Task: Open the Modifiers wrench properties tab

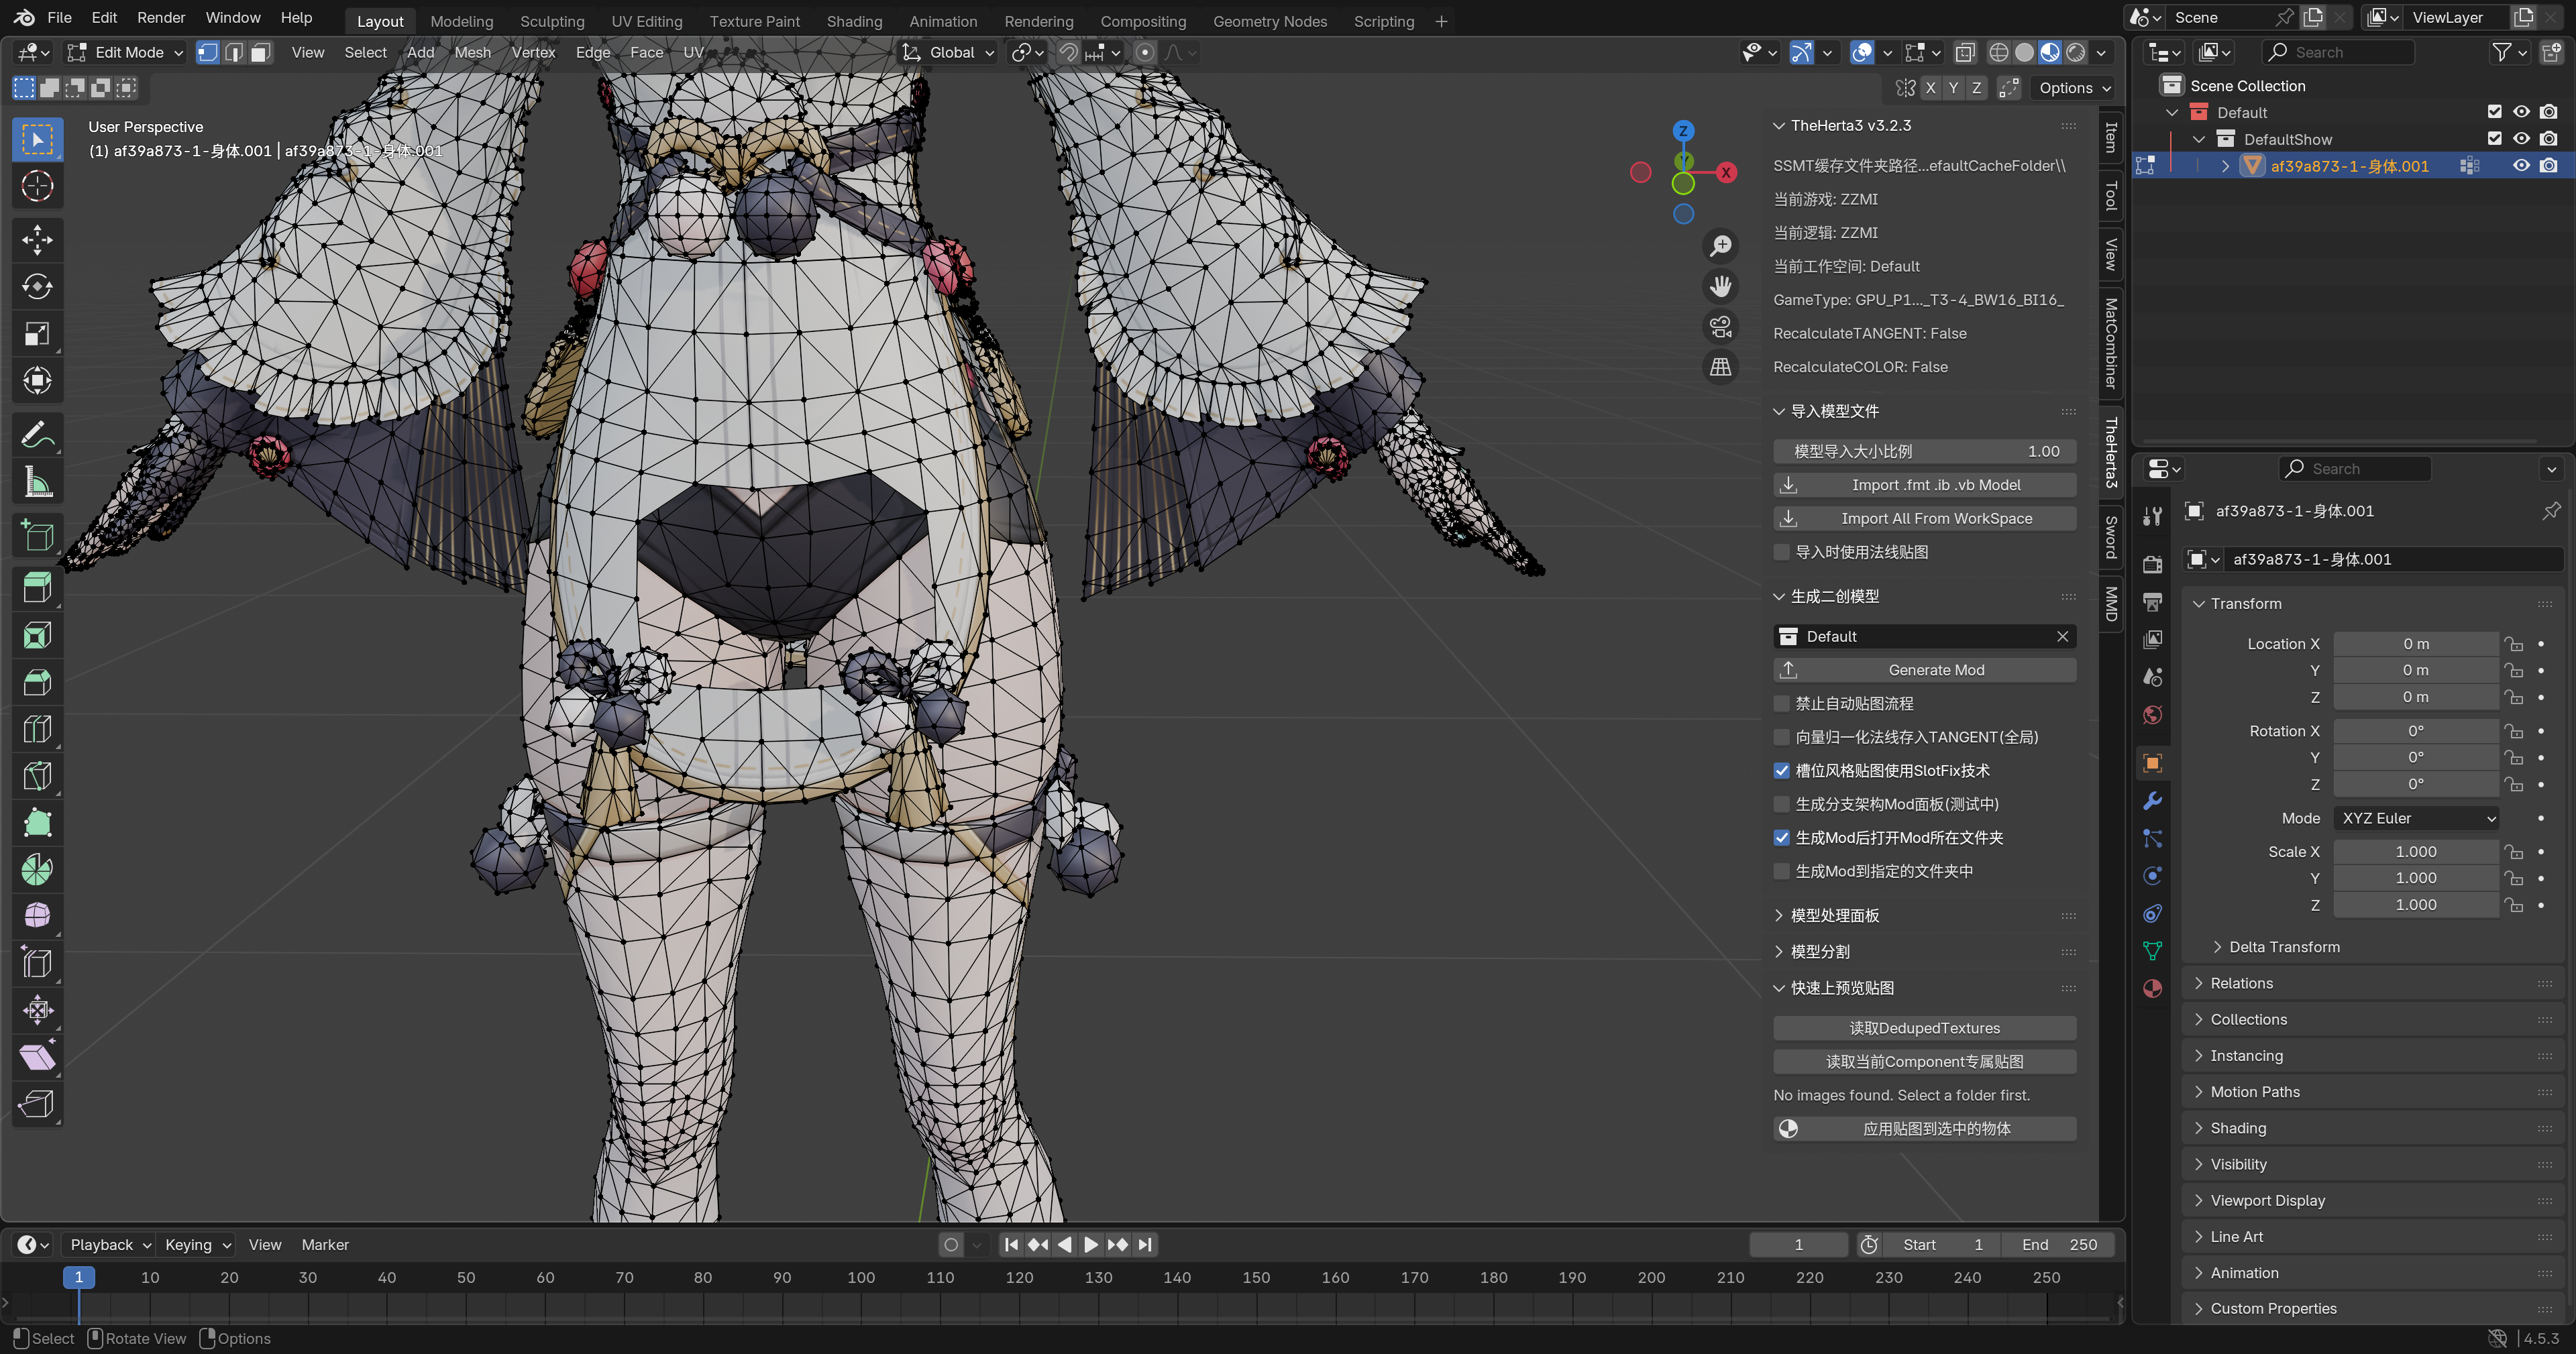Action: point(2153,801)
